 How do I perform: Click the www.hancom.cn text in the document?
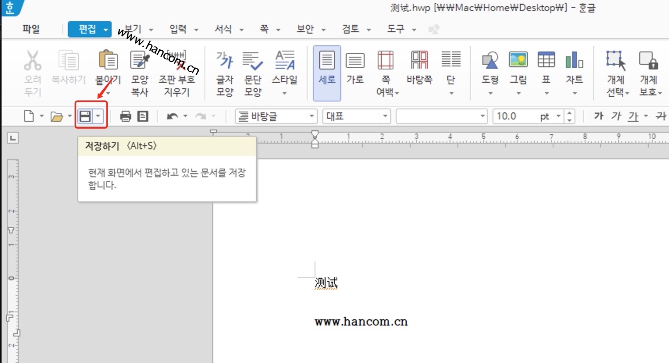tap(361, 322)
